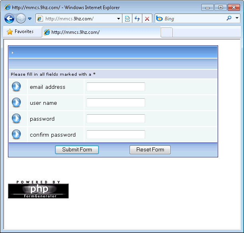The height and width of the screenshot is (233, 244).
Task: Maximize the Internet Explorer window
Action: (x=220, y=8)
